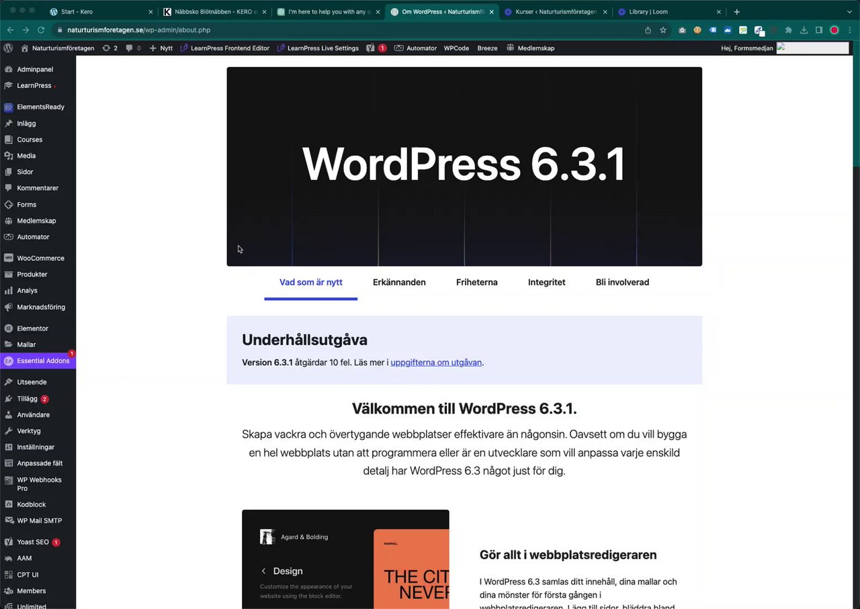Open pending updates icon showing 2
This screenshot has height=609, width=860.
(x=110, y=48)
